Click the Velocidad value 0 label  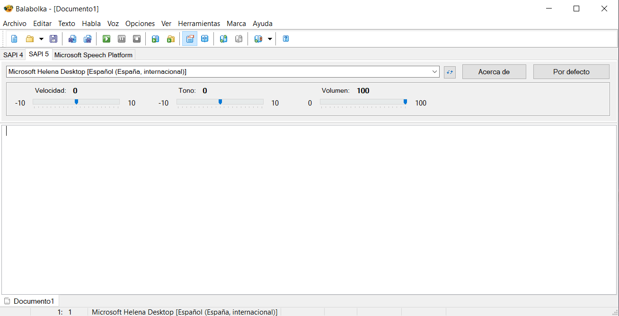[75, 91]
